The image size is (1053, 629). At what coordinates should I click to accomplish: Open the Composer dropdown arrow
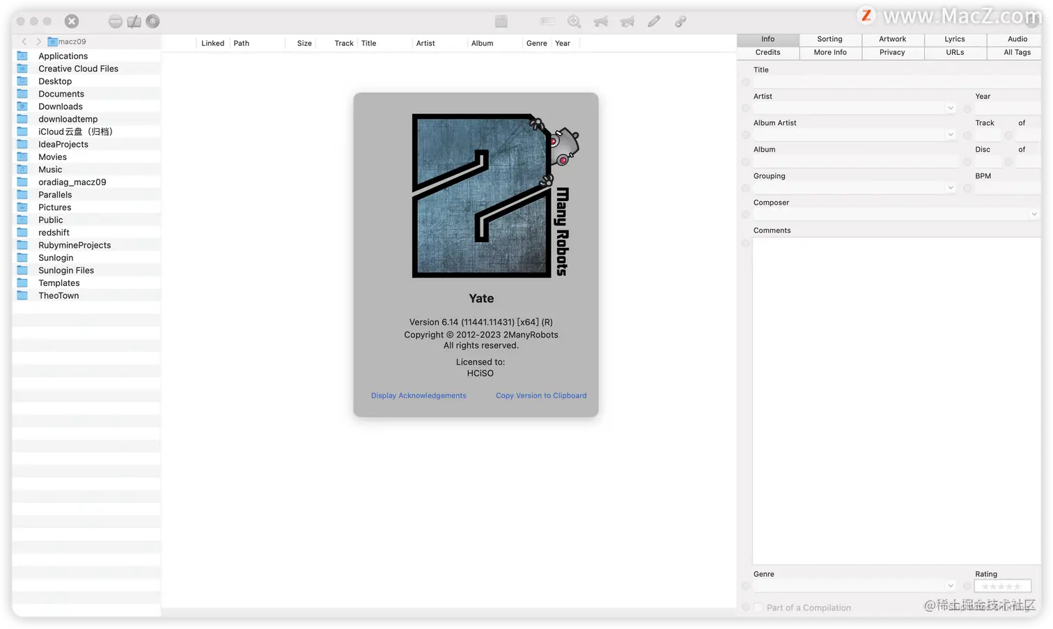1034,214
